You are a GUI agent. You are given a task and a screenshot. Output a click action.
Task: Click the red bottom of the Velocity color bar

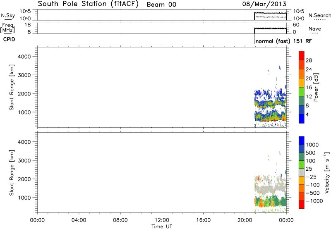click(x=302, y=205)
